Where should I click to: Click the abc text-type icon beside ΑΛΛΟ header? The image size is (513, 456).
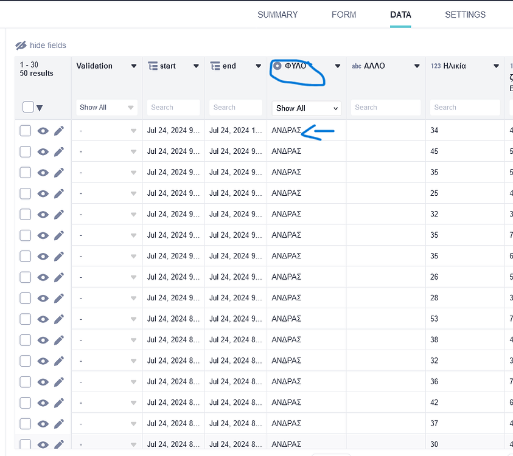tap(357, 66)
